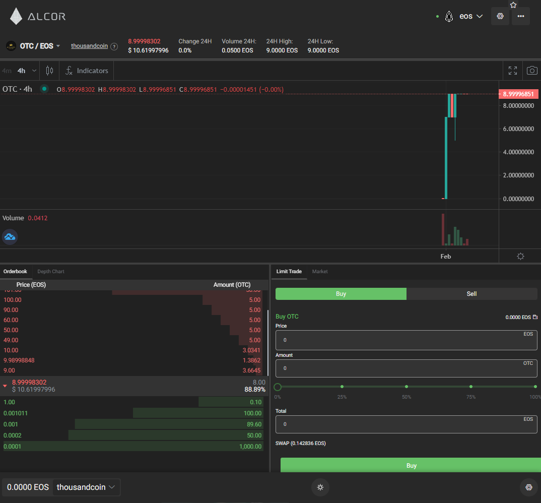Select the 0.0001 buy order row
Image resolution: width=541 pixels, height=503 pixels.
click(x=133, y=447)
